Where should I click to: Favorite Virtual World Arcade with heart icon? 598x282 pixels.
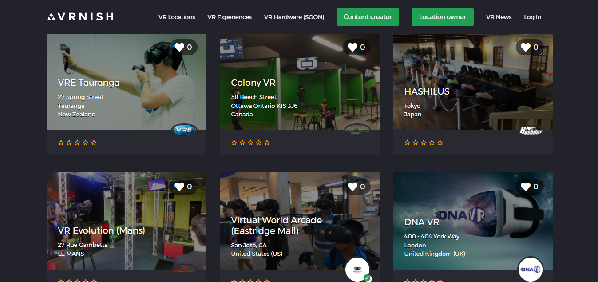[352, 187]
